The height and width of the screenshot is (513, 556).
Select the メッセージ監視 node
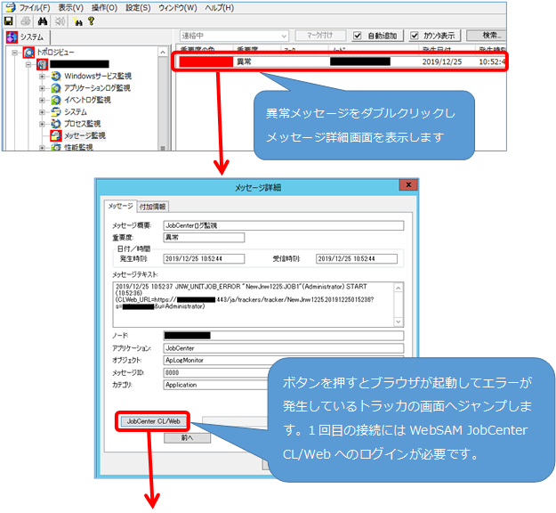pyautogui.click(x=85, y=136)
